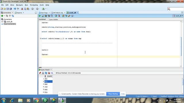Click the Open folder icon in main toolbar
This screenshot has height=103, width=184.
[x=5, y=9]
